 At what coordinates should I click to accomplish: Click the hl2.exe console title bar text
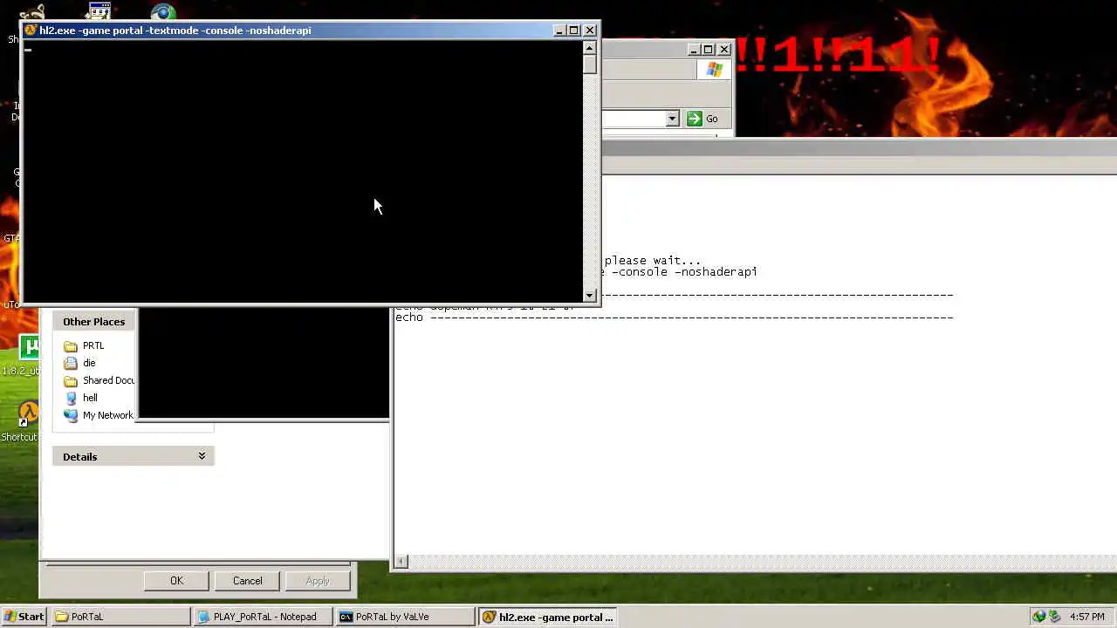[175, 30]
